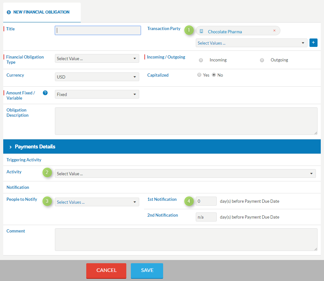Click the building icon beside Chocolate Pharma
This screenshot has height=281, width=324.
click(201, 31)
